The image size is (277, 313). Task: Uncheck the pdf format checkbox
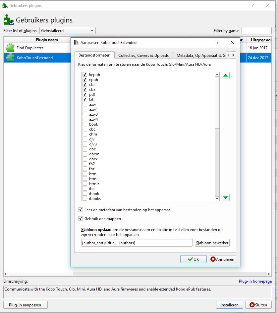coord(85,95)
